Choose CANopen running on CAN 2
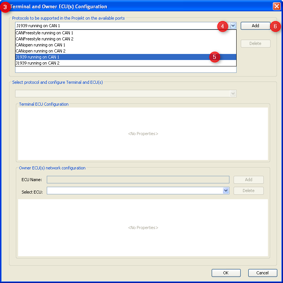 126,51
